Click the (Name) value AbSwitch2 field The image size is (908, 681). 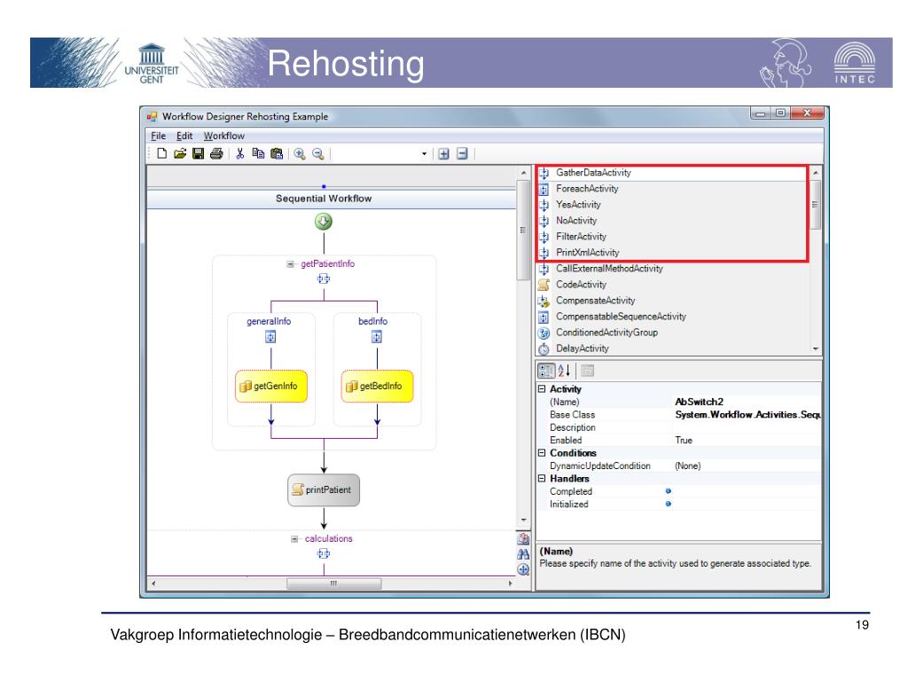747,402
